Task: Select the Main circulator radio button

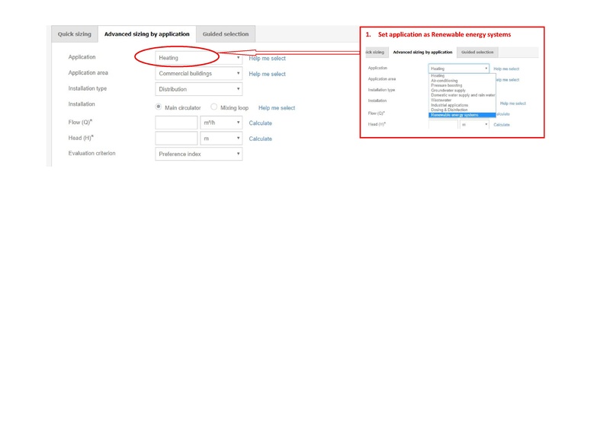Action: [x=159, y=107]
